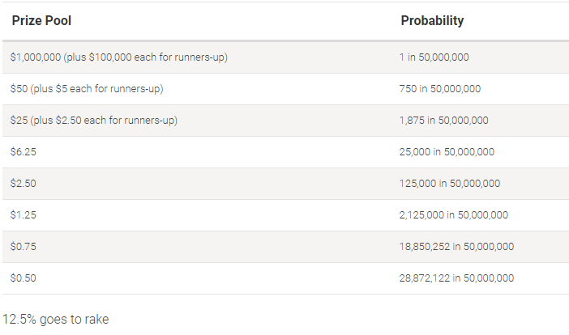
Task: Click the 18,850,252 in 50,000,000 cell
Action: tap(456, 247)
